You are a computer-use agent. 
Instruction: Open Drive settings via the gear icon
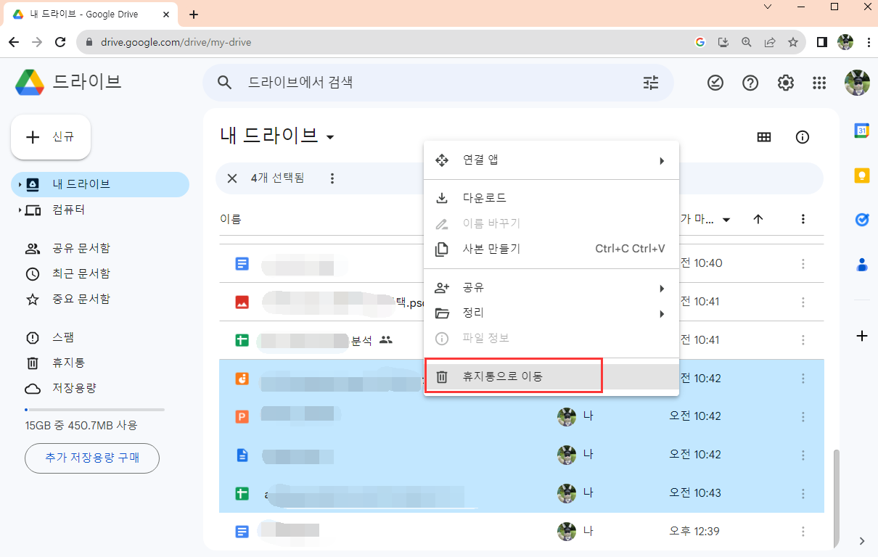[785, 83]
